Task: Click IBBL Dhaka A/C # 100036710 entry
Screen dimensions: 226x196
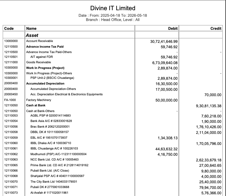Action: click(51, 143)
